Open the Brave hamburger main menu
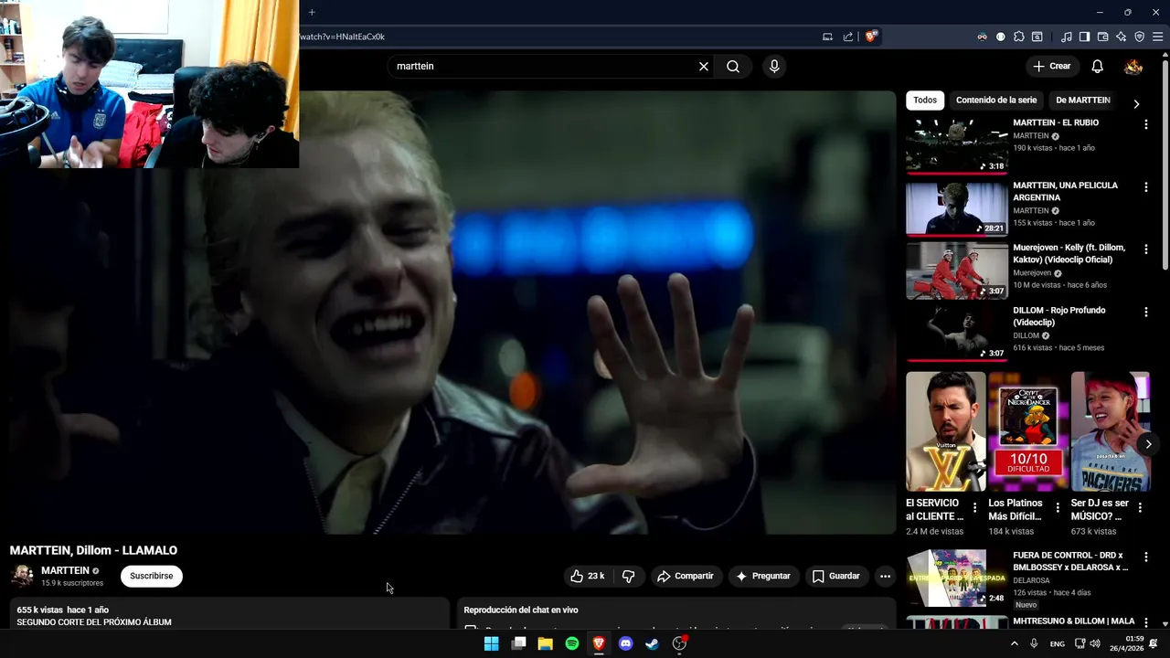 point(1158,37)
